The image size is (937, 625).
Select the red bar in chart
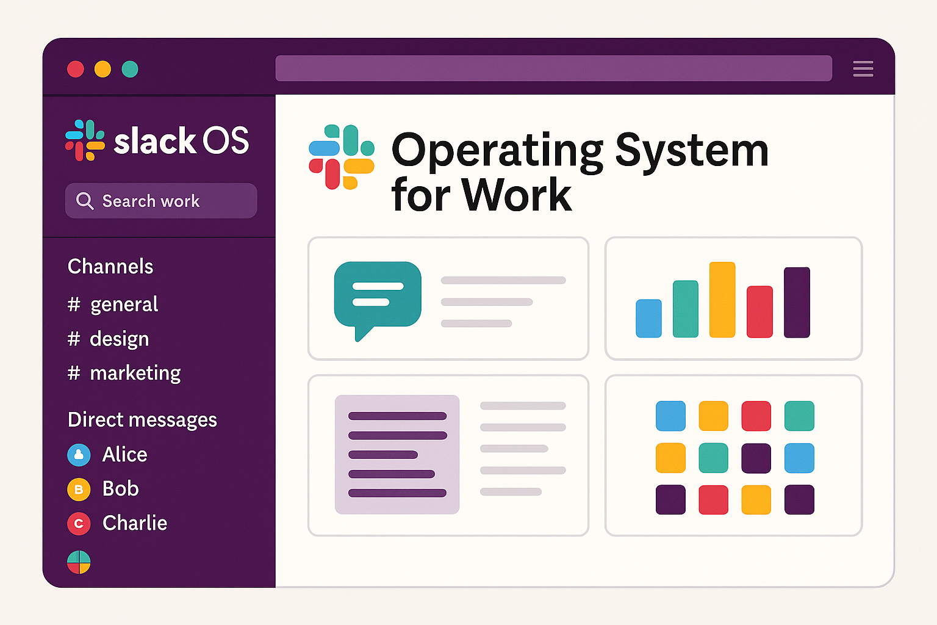[x=759, y=311]
